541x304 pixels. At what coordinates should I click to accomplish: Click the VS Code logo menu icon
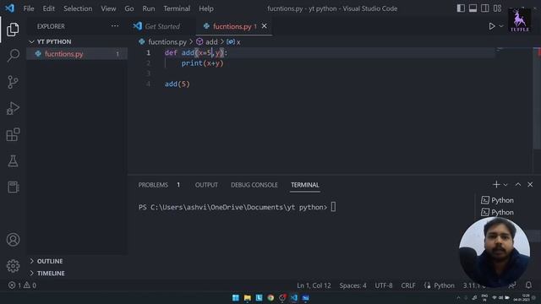pyautogui.click(x=9, y=8)
